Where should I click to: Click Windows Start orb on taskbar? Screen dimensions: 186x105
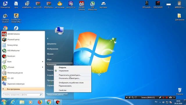click(4, 102)
